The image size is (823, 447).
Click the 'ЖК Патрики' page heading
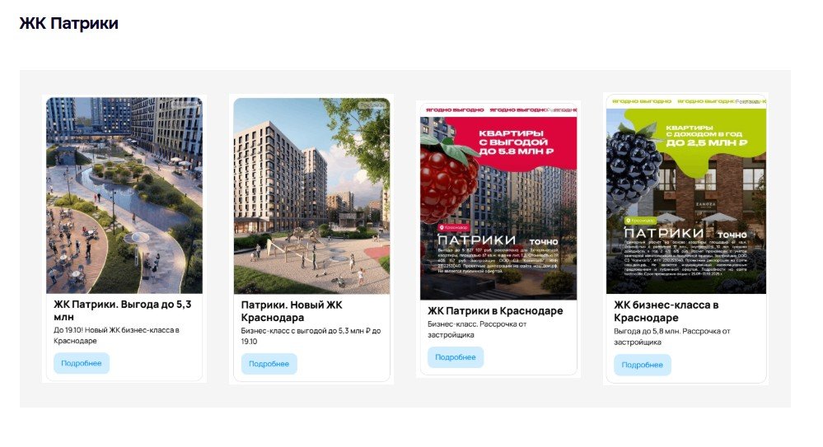coord(68,23)
